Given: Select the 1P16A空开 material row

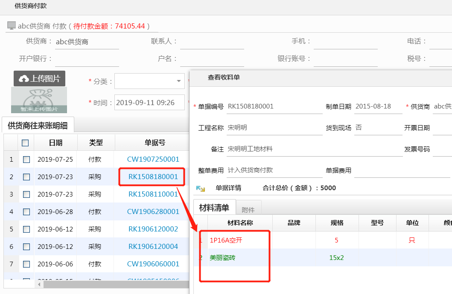Looking at the screenshot, I should click(x=226, y=240).
